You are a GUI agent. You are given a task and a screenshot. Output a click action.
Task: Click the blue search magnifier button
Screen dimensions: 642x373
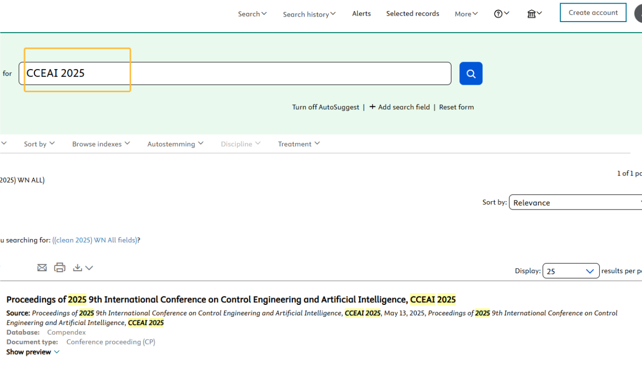tap(470, 73)
